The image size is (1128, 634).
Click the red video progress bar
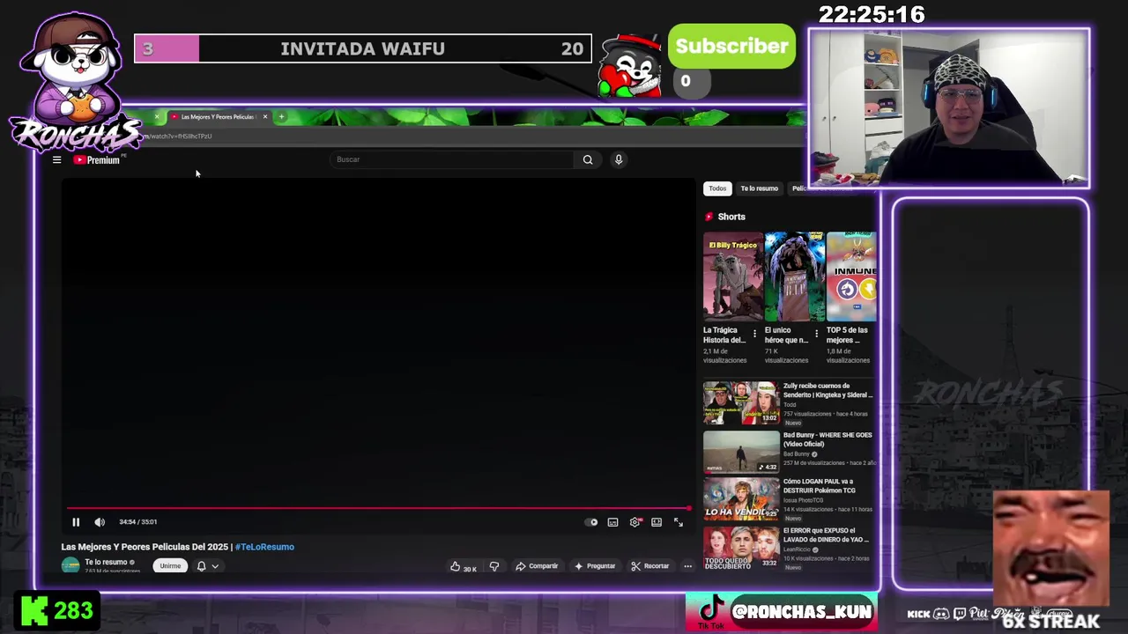(378, 508)
